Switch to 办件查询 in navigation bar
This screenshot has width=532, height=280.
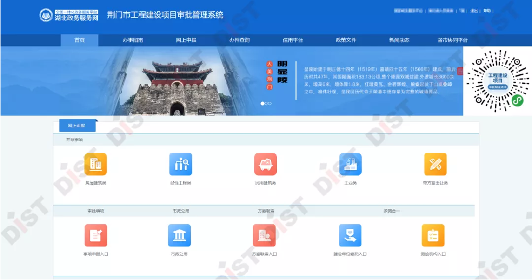click(x=239, y=40)
